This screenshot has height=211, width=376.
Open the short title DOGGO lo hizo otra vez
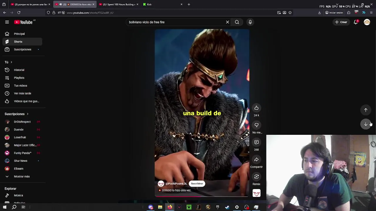[177, 190]
